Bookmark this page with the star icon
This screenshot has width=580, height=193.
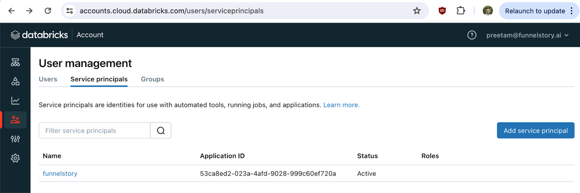coord(417,11)
